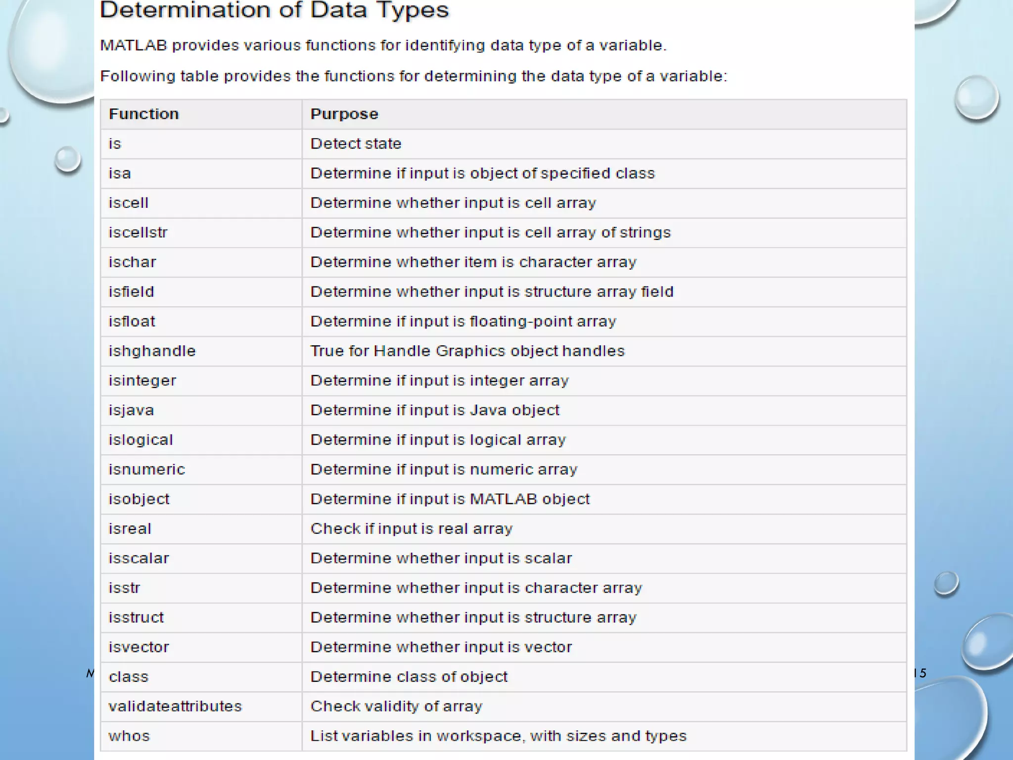Screen dimensions: 1013x760
Task: Click the 'Function' column header
Action: (x=143, y=114)
